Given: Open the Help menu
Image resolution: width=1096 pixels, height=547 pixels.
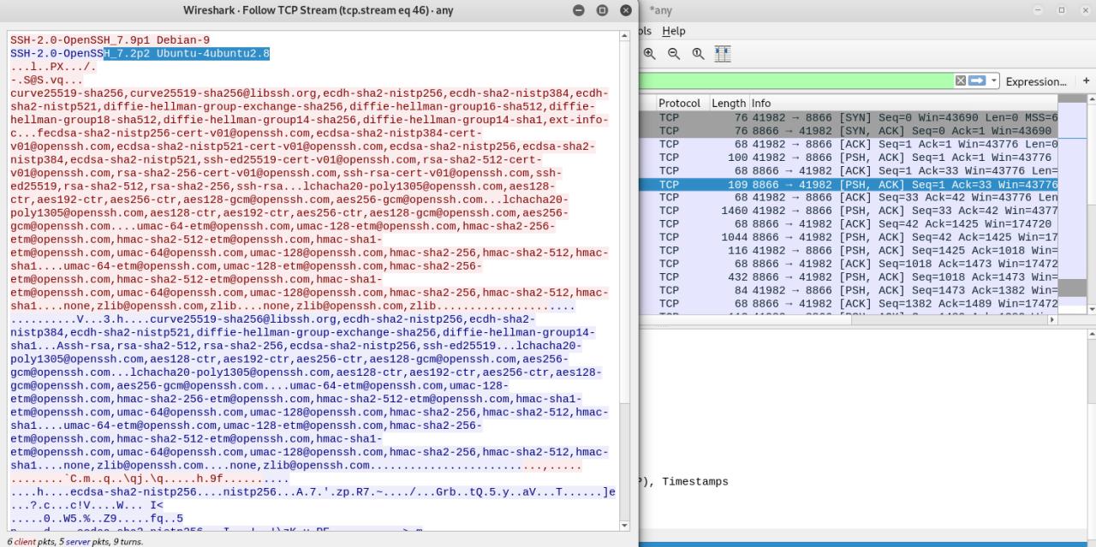Looking at the screenshot, I should coord(674,31).
